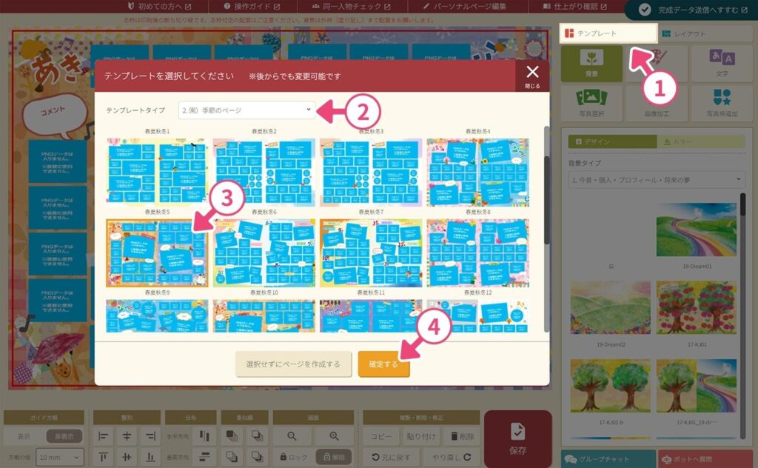Toggle the ロック lock option
Viewport: 758px width, 468px height.
pos(290,457)
